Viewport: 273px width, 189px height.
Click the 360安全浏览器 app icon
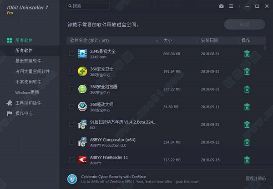point(82,89)
